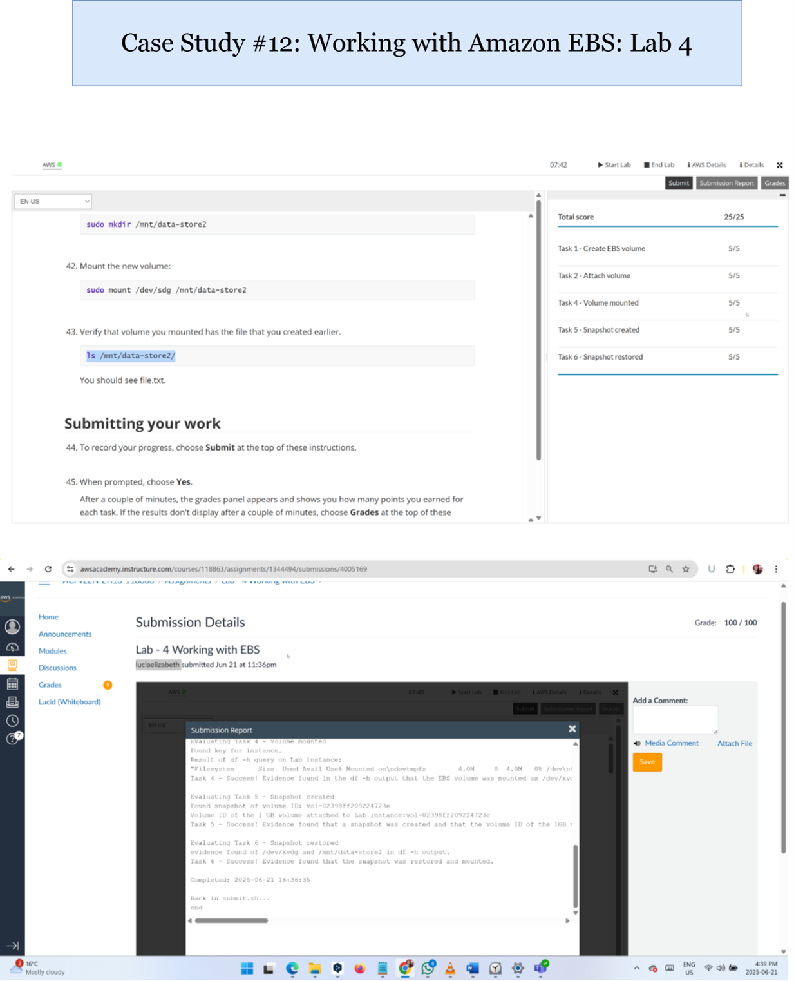Open AWS Details info in lab toolbar
The height and width of the screenshot is (981, 794).
(x=706, y=165)
